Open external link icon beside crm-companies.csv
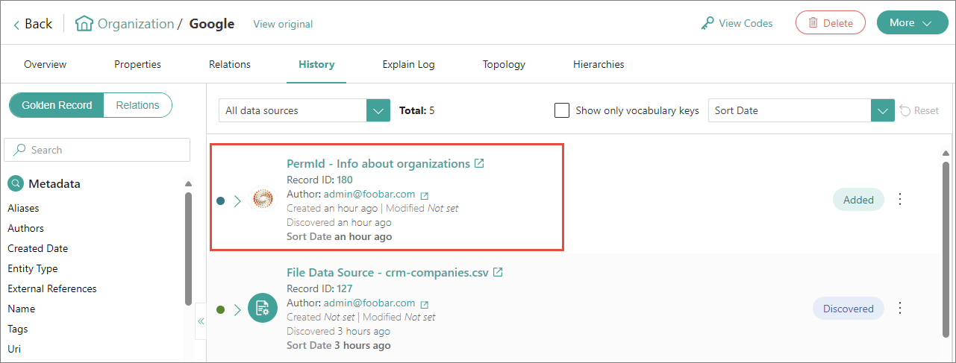This screenshot has height=363, width=956. click(x=498, y=272)
